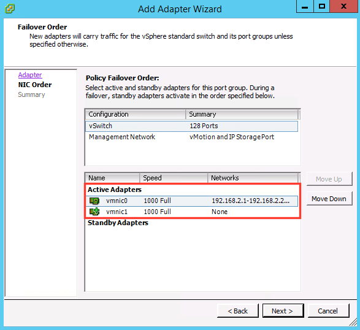Proceed with the Next button
360x330 pixels.
[x=283, y=311]
